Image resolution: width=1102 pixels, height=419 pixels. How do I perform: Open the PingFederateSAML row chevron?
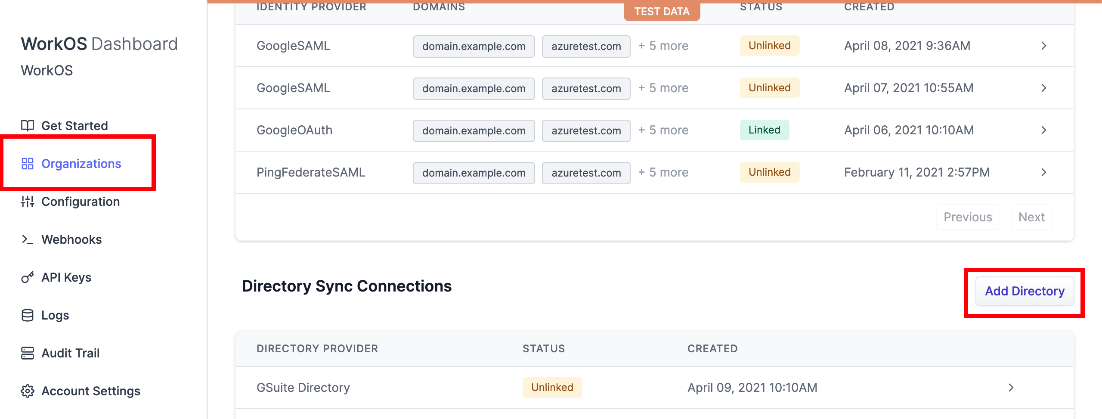1044,172
